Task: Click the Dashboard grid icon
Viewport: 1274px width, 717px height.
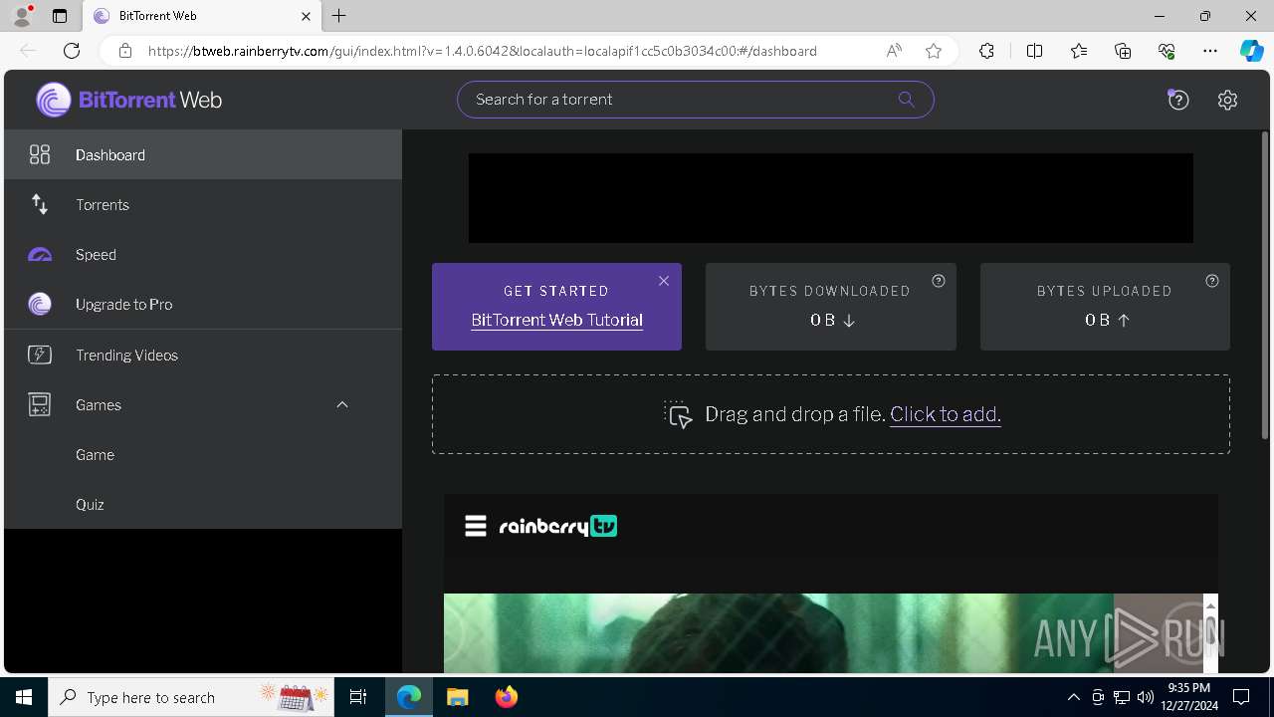Action: (40, 154)
